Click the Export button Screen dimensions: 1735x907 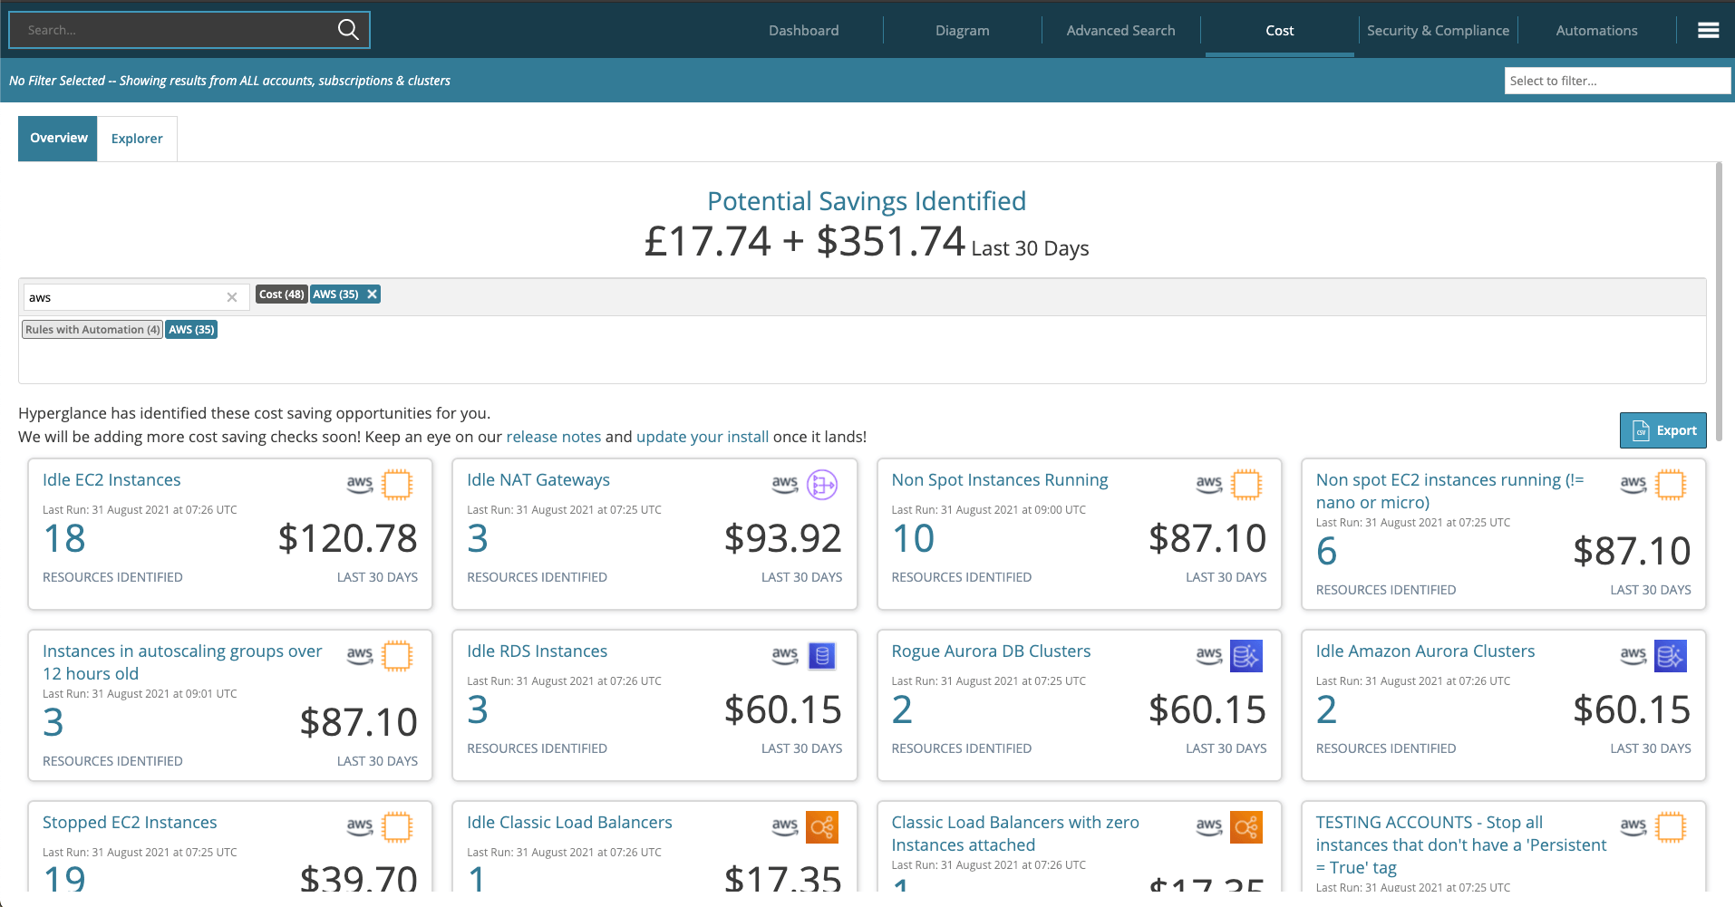tap(1663, 430)
